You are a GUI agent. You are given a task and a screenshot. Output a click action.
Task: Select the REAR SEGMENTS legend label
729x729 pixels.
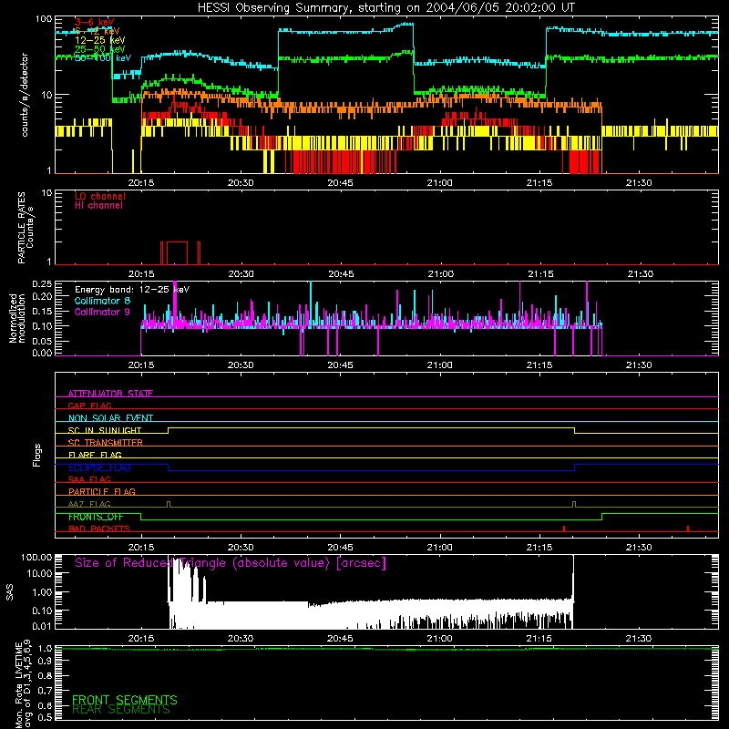(121, 710)
